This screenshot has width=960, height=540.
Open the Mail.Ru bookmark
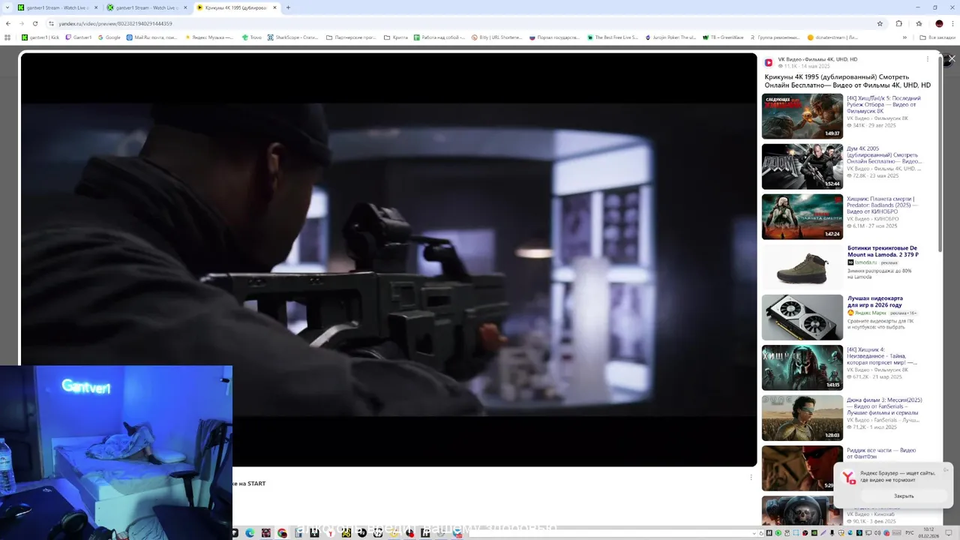(152, 37)
